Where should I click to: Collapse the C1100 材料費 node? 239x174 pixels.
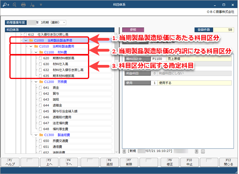(x=36, y=52)
